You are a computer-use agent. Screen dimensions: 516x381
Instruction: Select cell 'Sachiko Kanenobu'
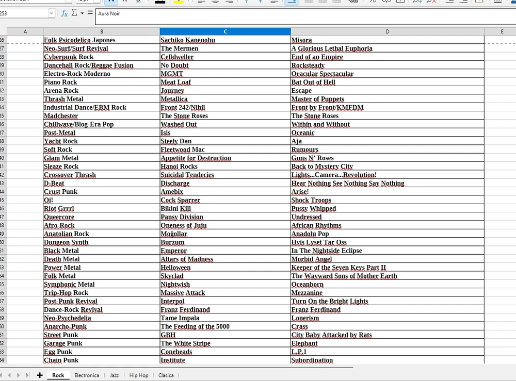(225, 40)
